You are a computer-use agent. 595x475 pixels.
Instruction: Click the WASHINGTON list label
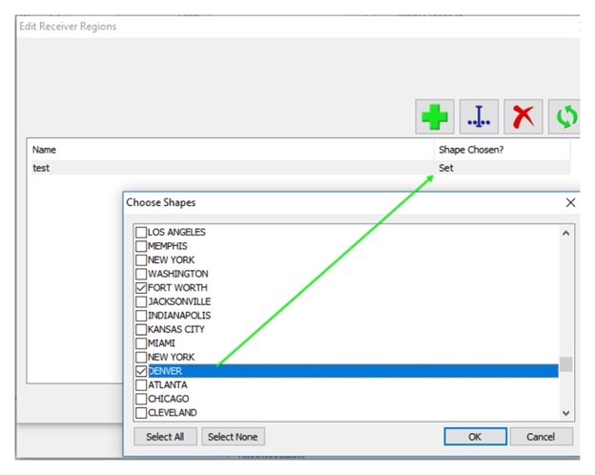178,274
